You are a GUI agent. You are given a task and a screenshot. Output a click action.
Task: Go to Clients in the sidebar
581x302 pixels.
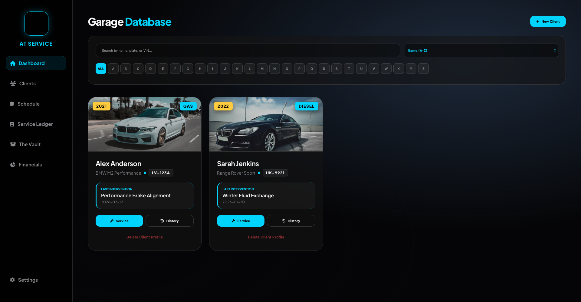coord(36,84)
